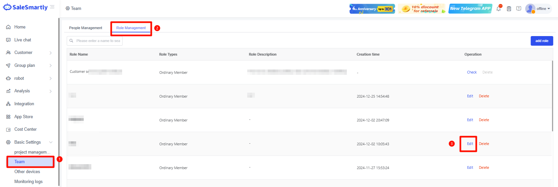Expand the Customer submenu
The image size is (558, 187).
point(51,53)
